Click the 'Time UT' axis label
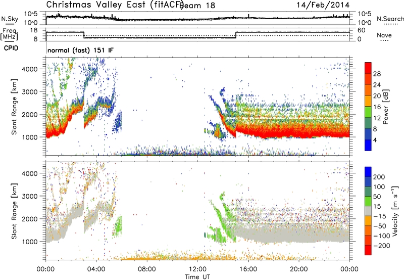The height and width of the screenshot is (280, 404). pos(197,276)
